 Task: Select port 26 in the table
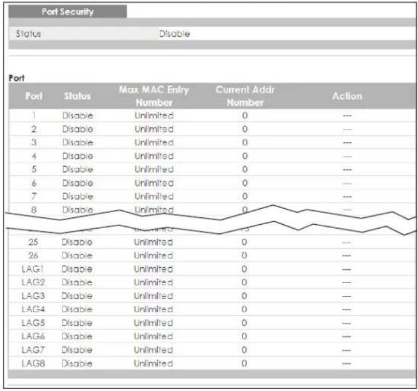coord(33,255)
